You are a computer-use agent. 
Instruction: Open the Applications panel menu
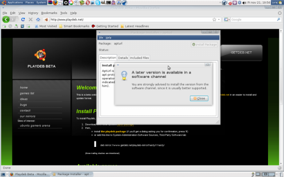[15, 3]
